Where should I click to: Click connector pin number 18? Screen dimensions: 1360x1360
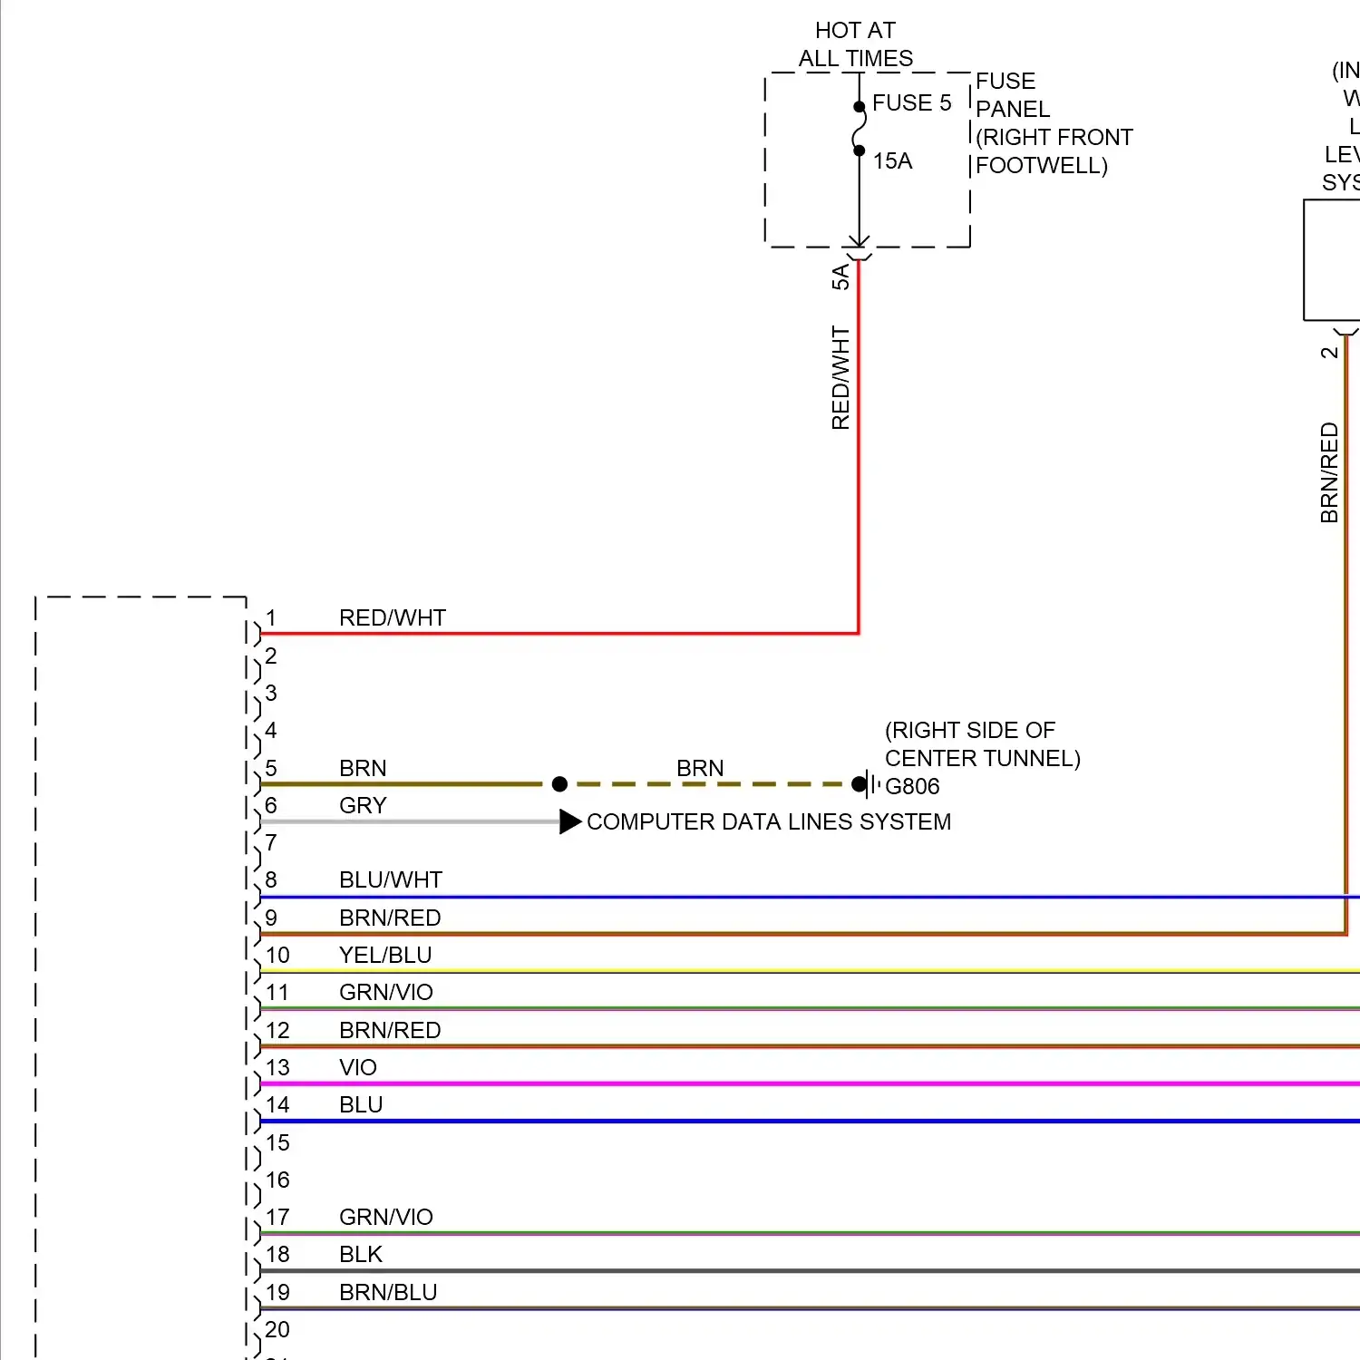pyautogui.click(x=277, y=1255)
